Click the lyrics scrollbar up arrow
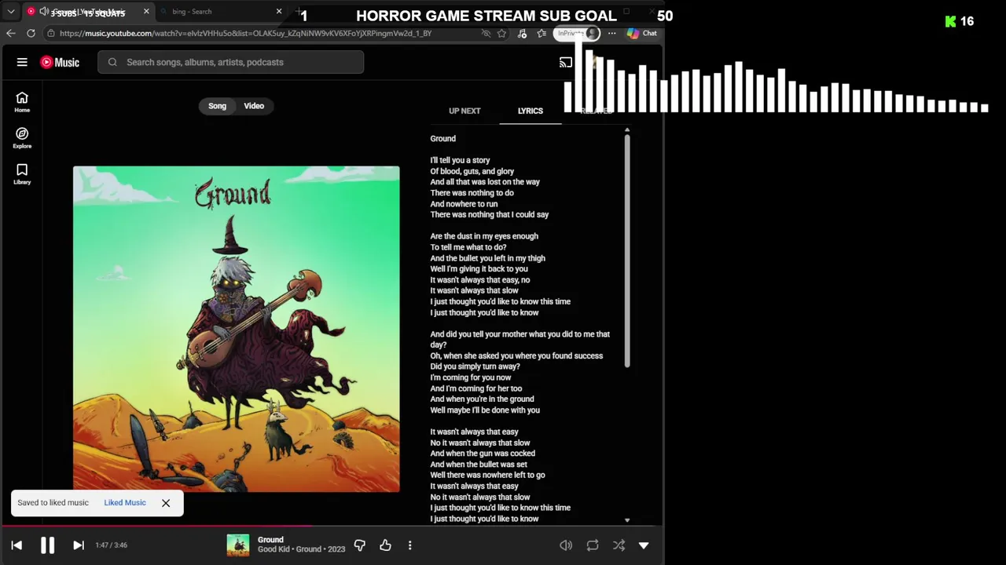Image resolution: width=1006 pixels, height=565 pixels. [x=627, y=129]
